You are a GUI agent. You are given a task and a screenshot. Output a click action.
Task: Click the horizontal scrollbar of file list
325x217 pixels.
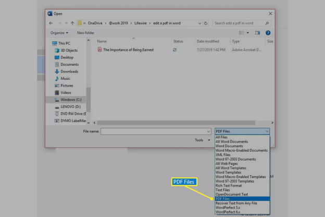click(176, 123)
